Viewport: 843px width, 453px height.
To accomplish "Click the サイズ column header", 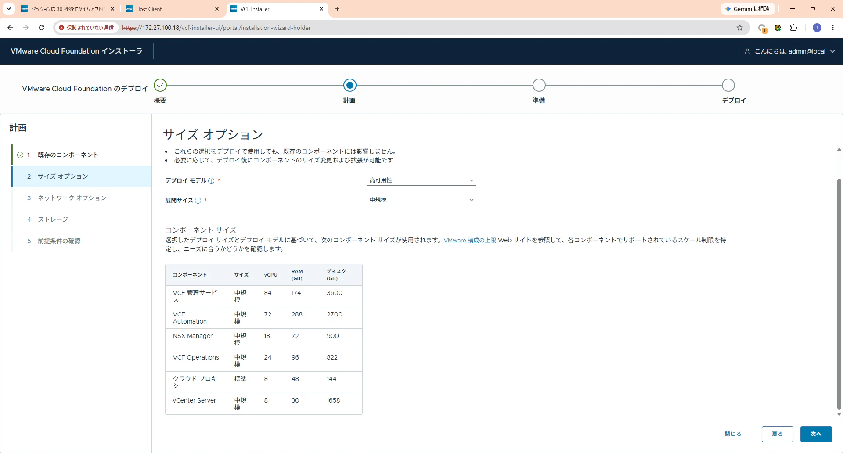I will pos(241,275).
